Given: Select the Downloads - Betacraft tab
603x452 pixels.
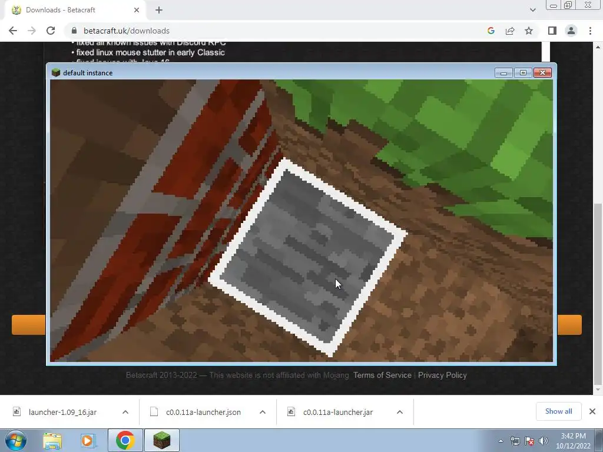Looking at the screenshot, I should click(73, 10).
